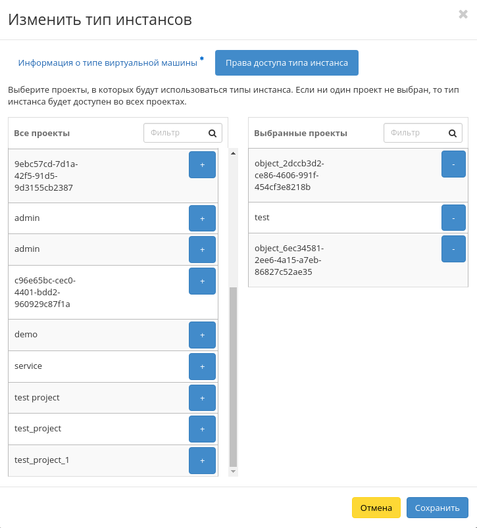This screenshot has height=528, width=477.
Task: Remove object_6ec34581 from selected projects
Action: (453, 249)
